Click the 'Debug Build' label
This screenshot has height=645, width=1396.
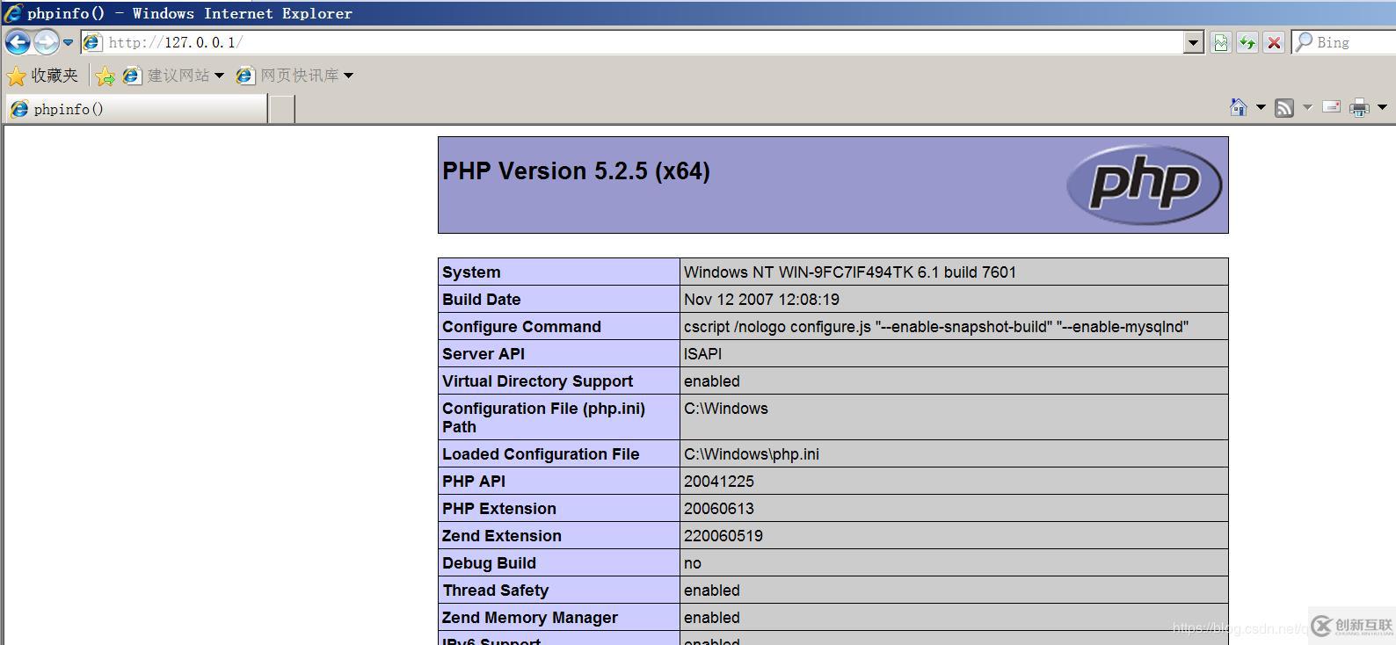click(489, 563)
